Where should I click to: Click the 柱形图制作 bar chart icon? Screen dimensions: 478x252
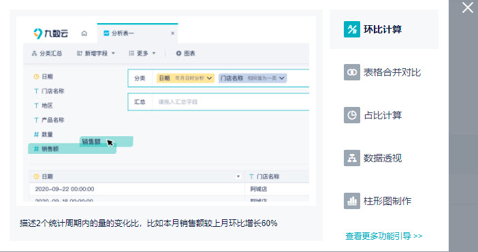[352, 201]
